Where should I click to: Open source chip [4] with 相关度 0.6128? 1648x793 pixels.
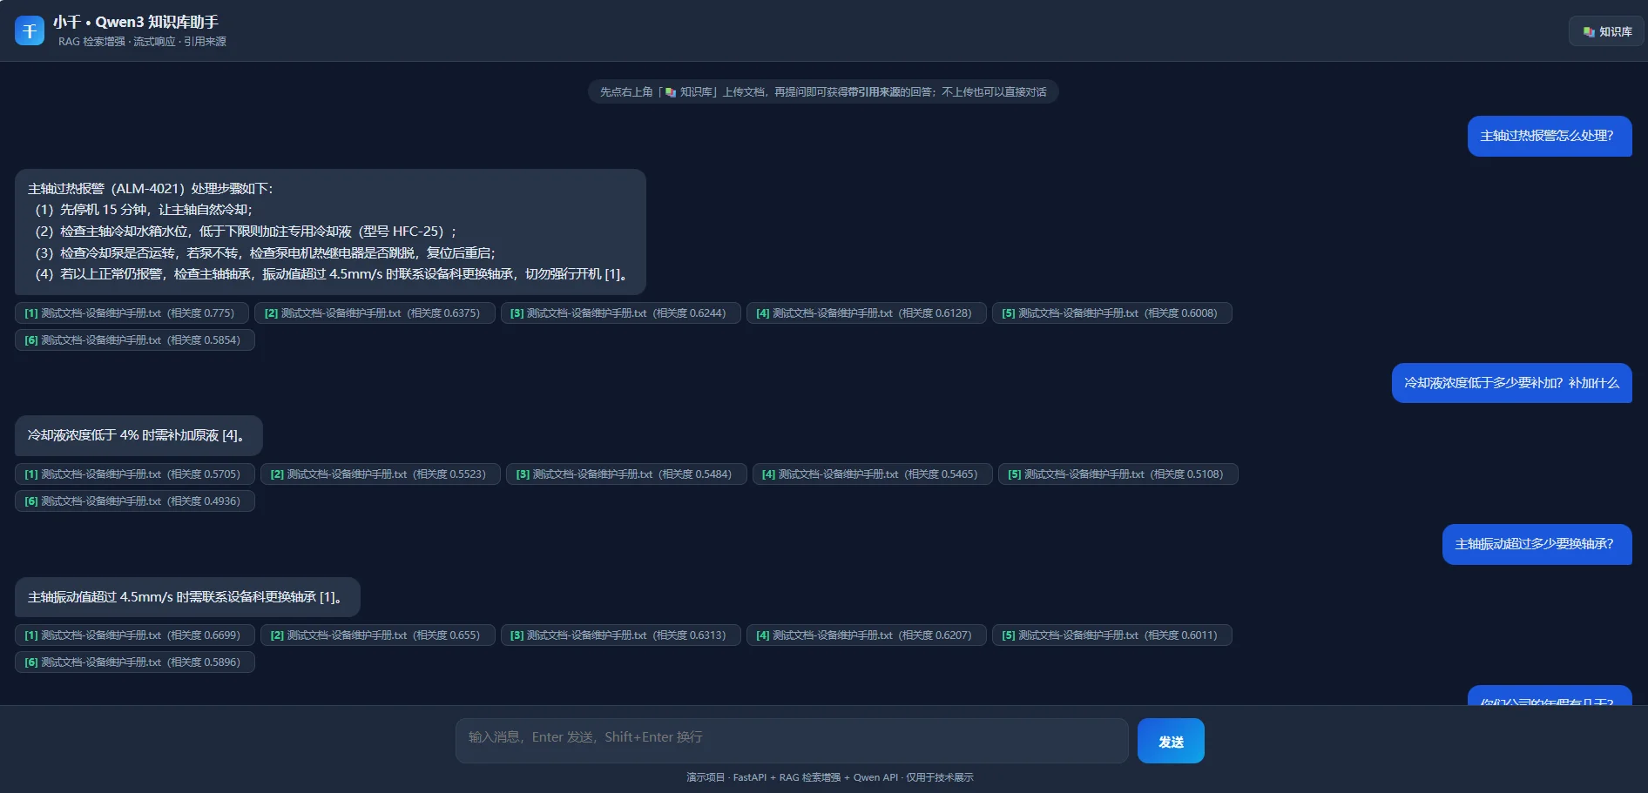click(x=866, y=313)
